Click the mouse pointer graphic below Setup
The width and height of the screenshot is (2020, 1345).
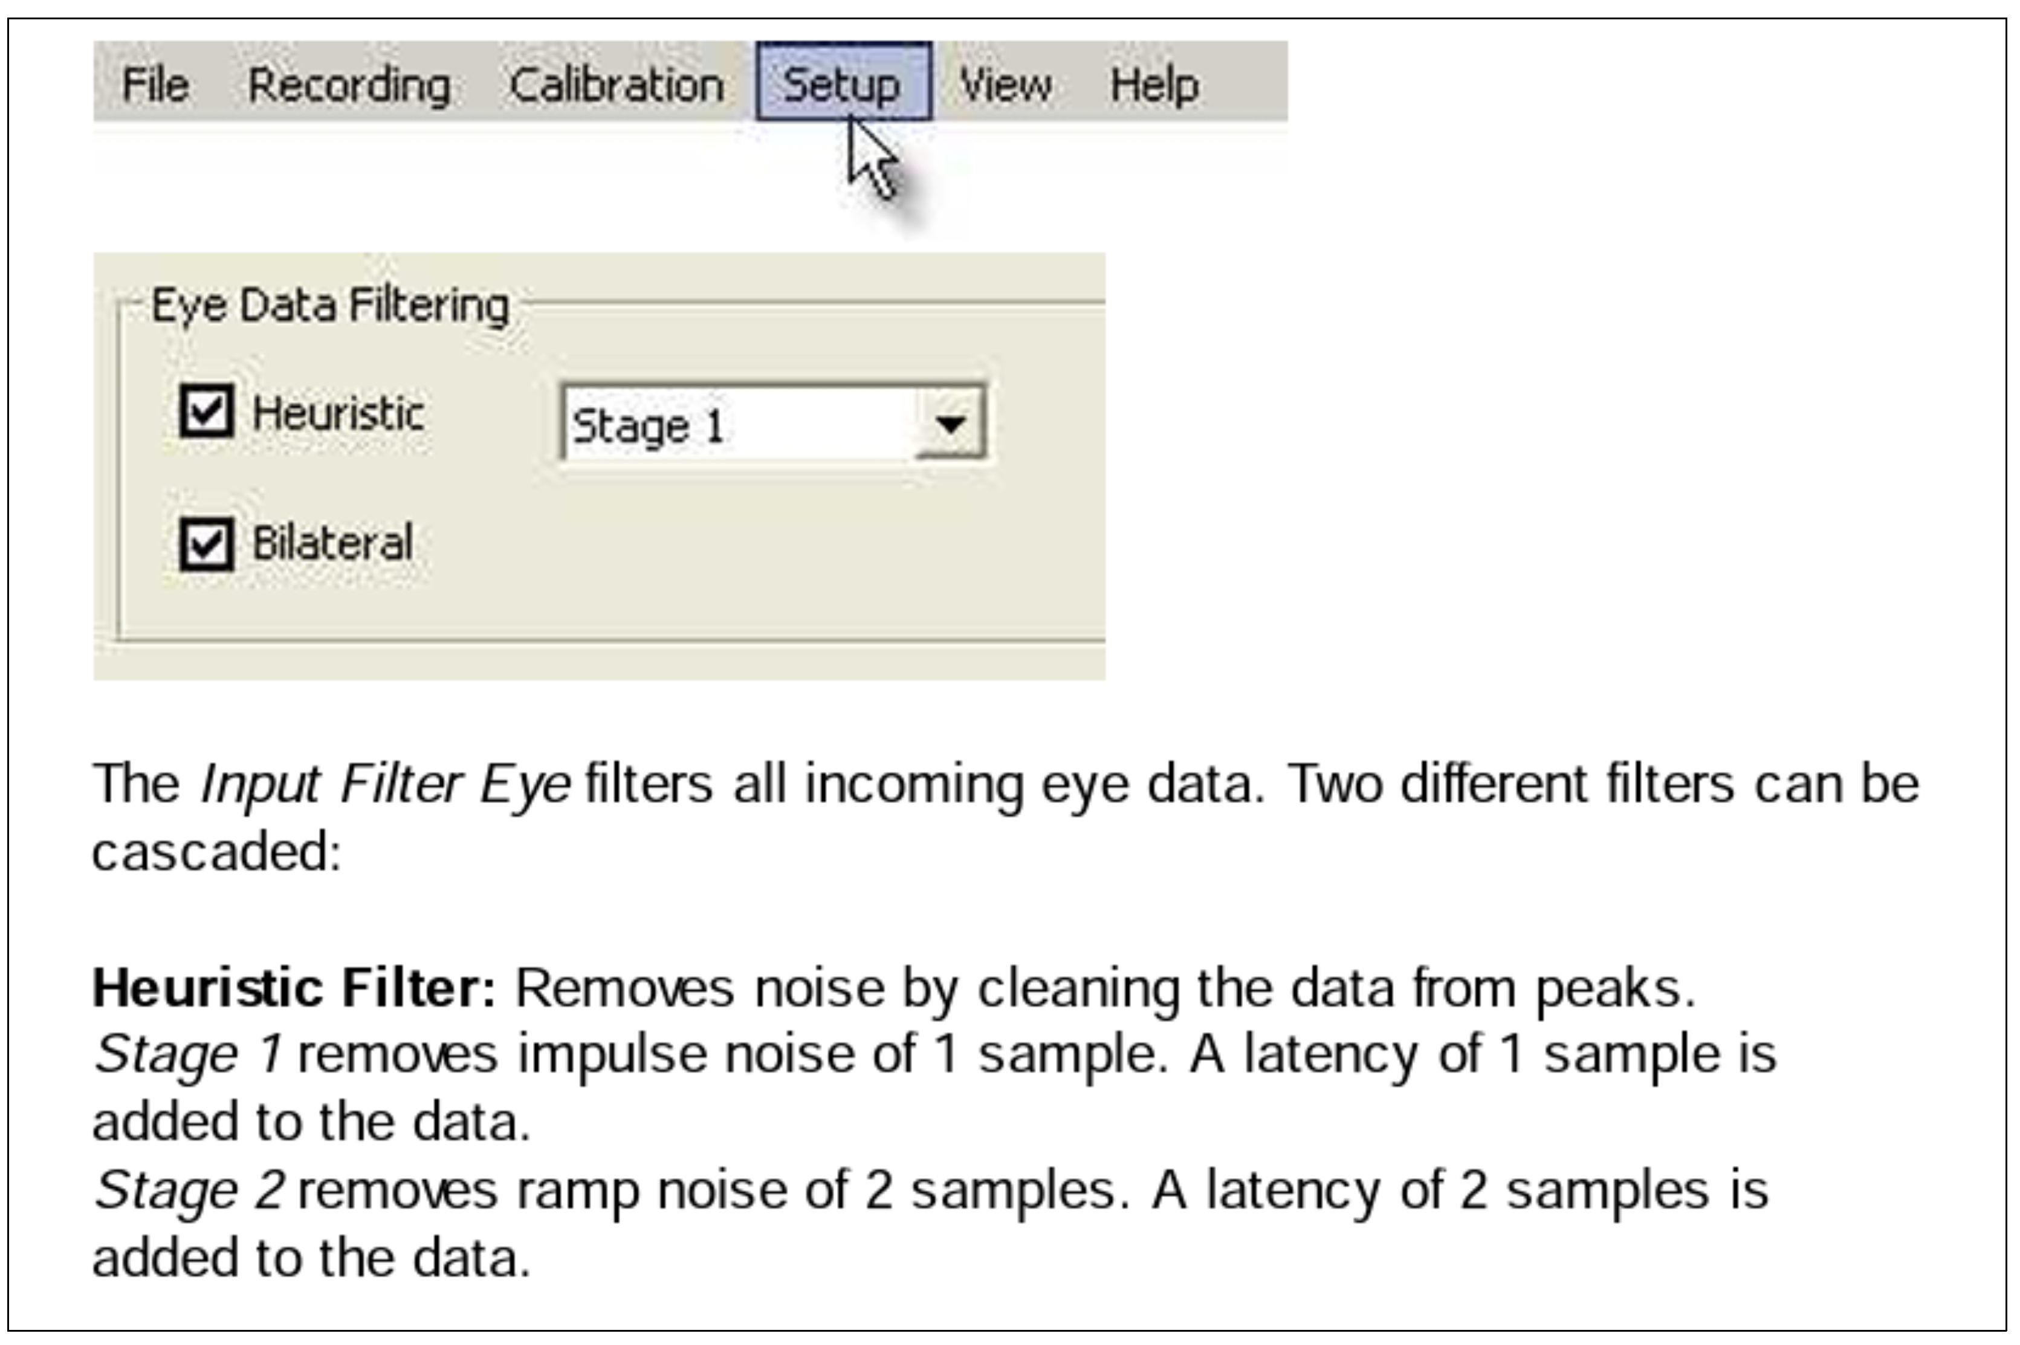tap(872, 160)
